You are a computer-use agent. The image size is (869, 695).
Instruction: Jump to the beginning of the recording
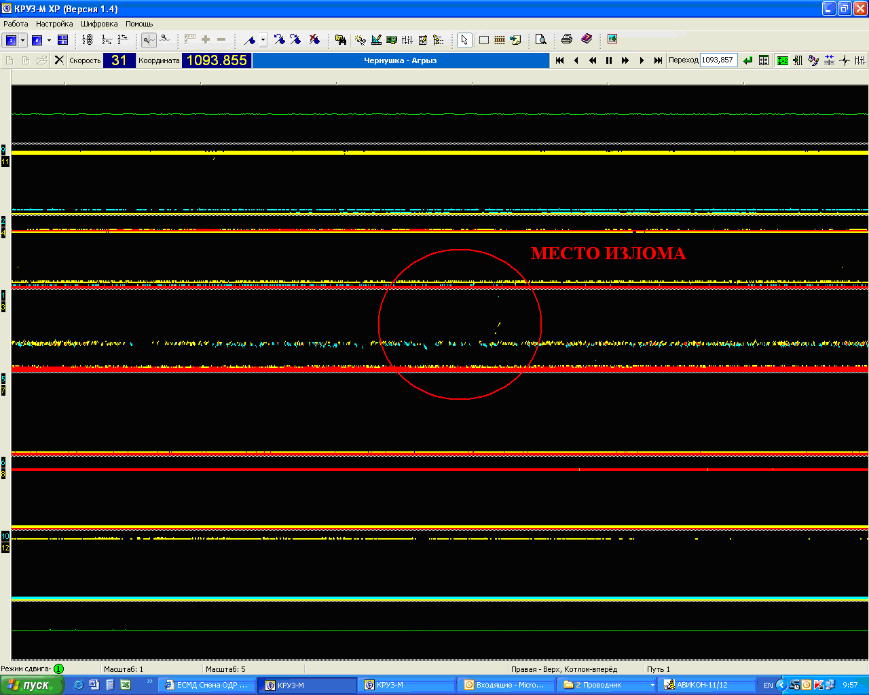click(x=559, y=60)
